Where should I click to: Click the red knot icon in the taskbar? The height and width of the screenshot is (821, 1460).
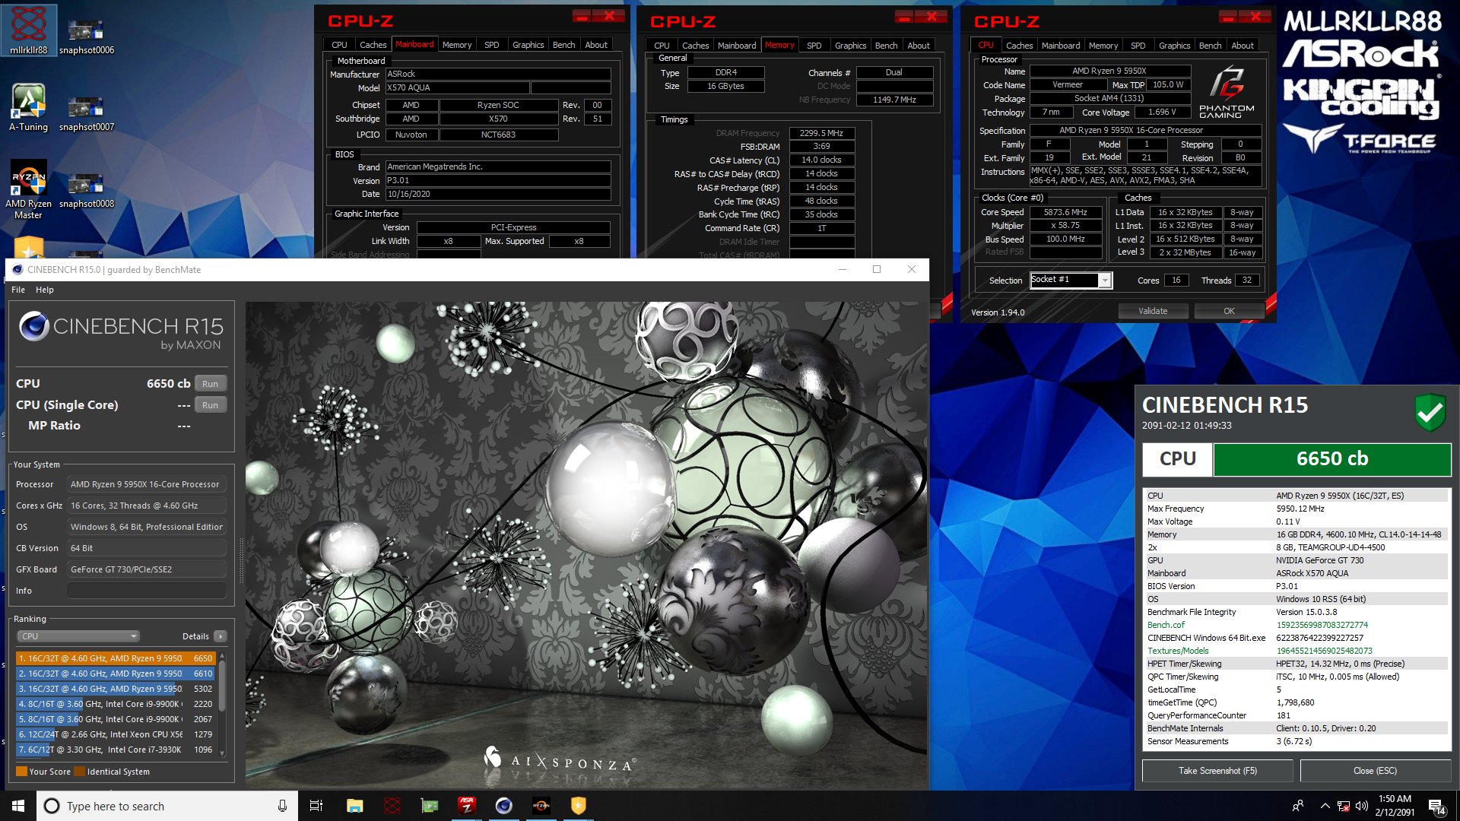pyautogui.click(x=392, y=806)
